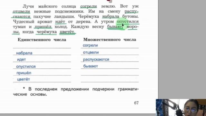Click blue бывают in the plural column
Image resolution: width=206 pixels, height=116 pixels.
pos(90,66)
